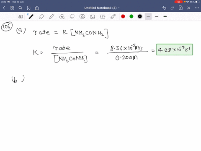Tap the screen recording indicator in status bar
This screenshot has height=151, width=201.
(x=178, y=2)
